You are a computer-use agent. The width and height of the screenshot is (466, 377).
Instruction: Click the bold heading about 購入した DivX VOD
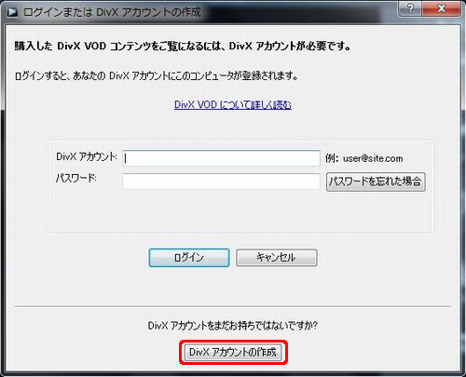[183, 47]
